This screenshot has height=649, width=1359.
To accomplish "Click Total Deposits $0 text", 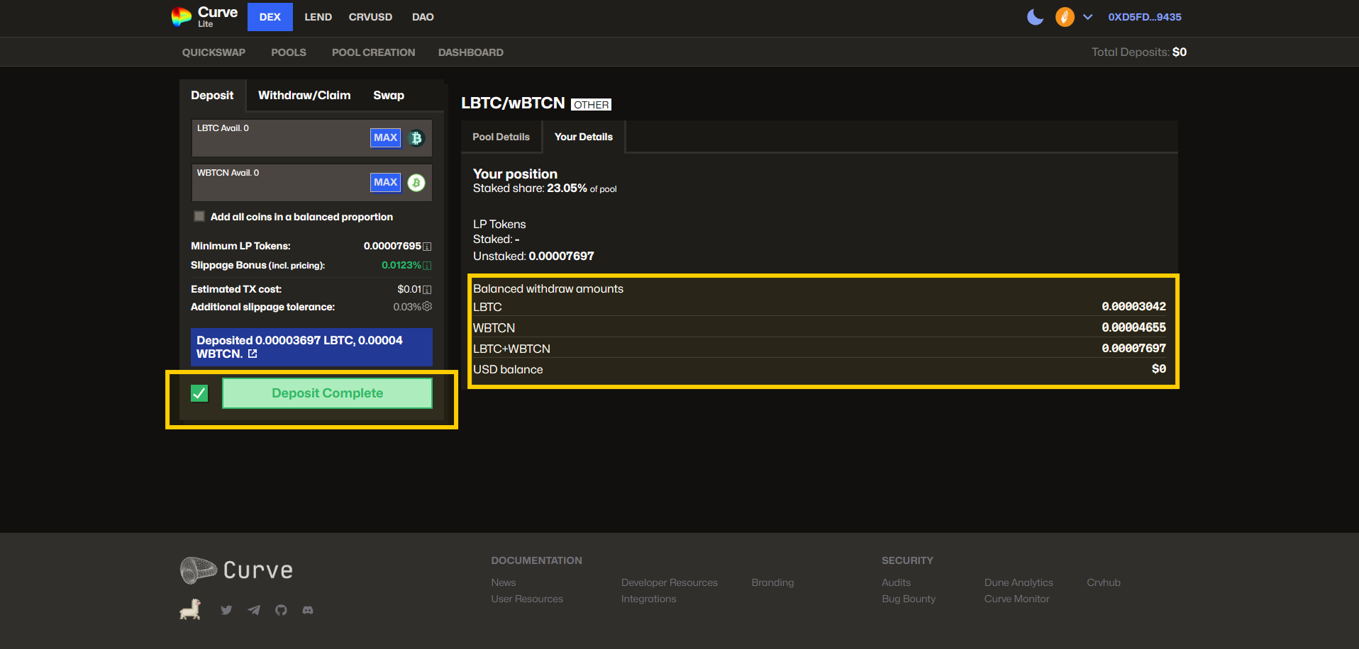I will pyautogui.click(x=1139, y=52).
